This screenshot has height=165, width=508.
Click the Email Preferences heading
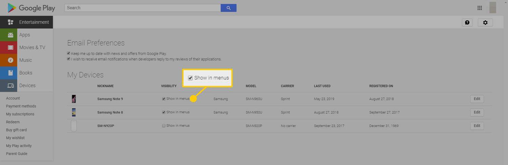tap(96, 43)
